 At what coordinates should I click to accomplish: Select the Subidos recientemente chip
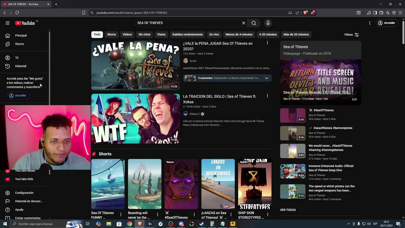[187, 35]
